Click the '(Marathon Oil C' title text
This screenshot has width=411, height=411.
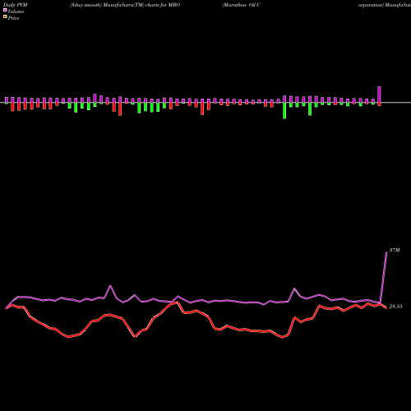[241, 5]
